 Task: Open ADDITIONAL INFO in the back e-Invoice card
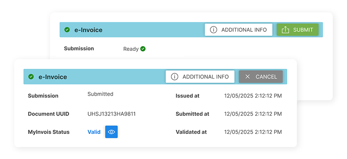[x=238, y=30]
